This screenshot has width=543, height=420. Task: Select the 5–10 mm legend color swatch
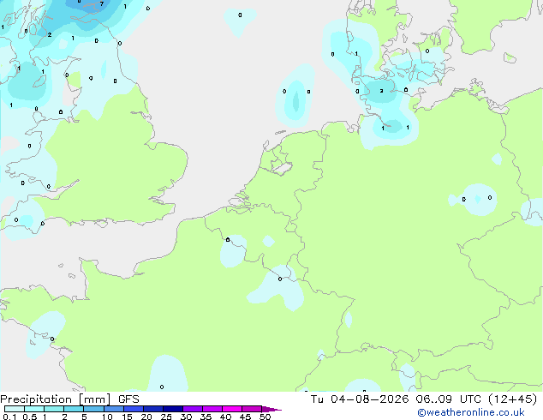(93, 409)
